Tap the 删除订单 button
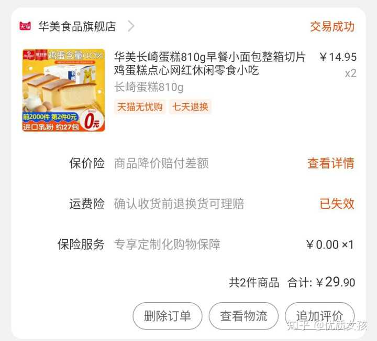Viewport: 377px width, 341px height. 168,316
